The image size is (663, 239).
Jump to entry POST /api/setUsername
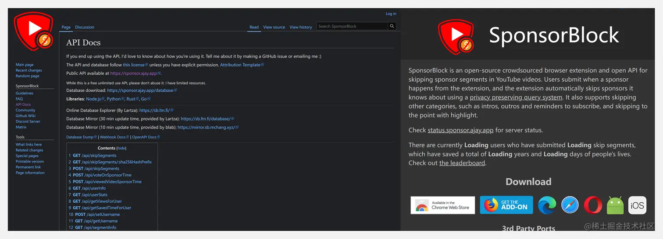coord(94,215)
